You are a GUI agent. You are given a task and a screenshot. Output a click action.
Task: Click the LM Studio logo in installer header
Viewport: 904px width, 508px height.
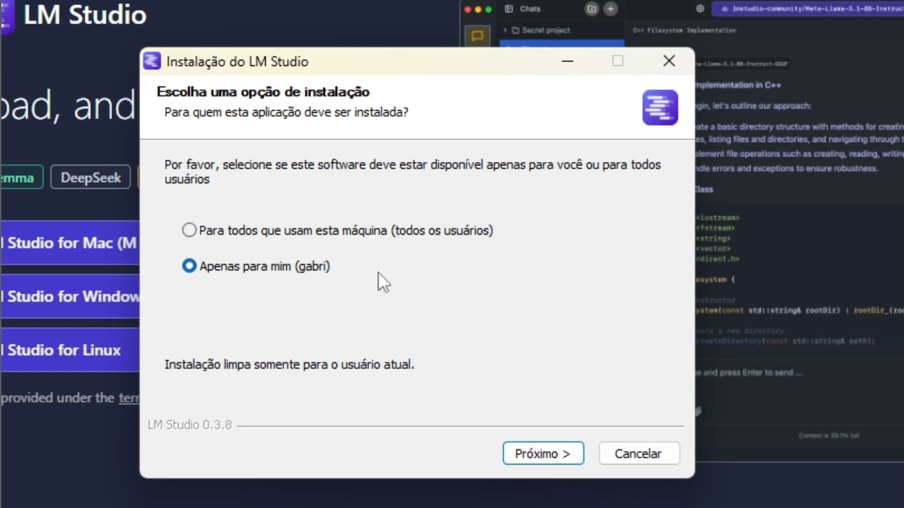click(660, 107)
